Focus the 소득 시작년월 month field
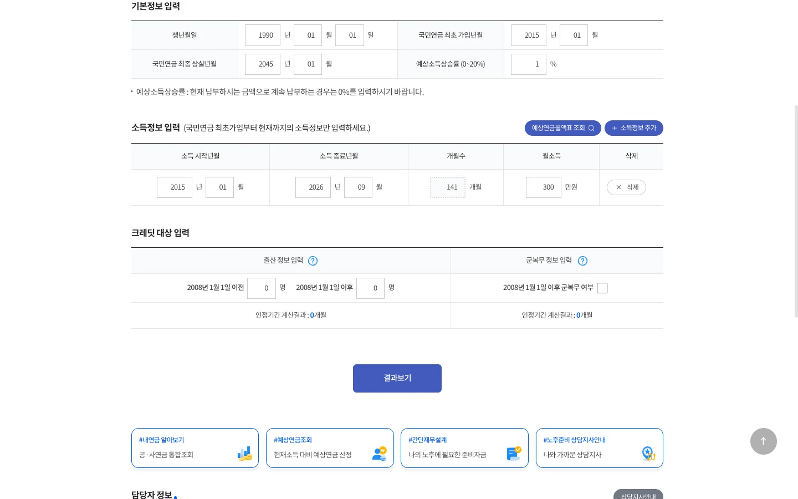This screenshot has width=798, height=499. (219, 187)
